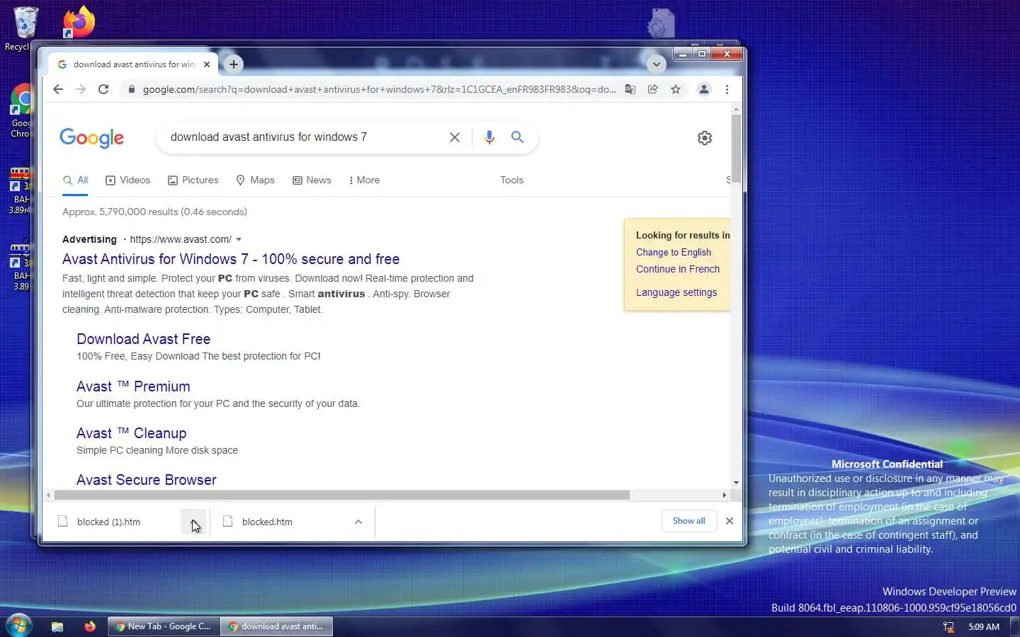Open search Tools

[511, 180]
